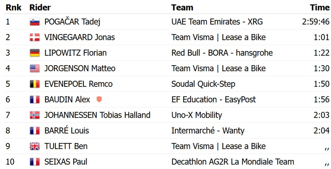The height and width of the screenshot is (169, 331).
Task: Click the Belgian flag beside Evenepoel
Action: [35, 84]
